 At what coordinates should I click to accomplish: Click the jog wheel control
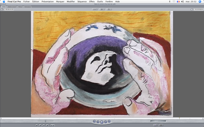pos(158,121)
